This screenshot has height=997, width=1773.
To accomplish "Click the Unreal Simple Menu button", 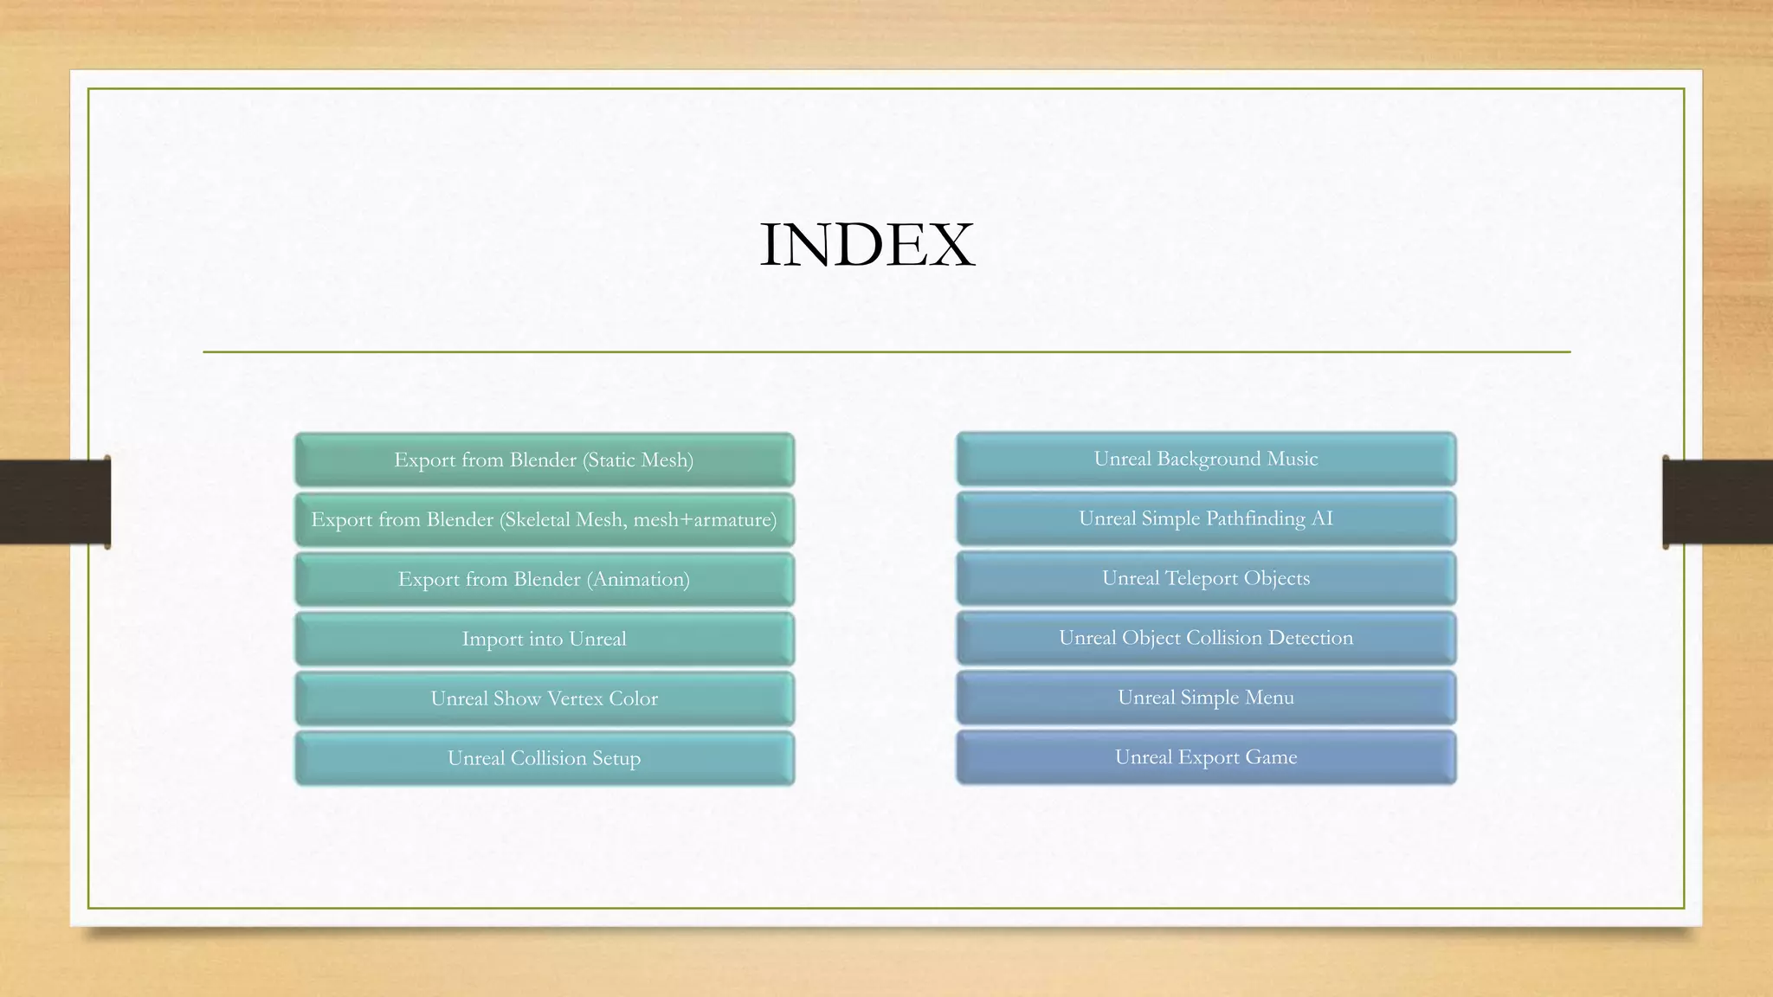I will 1205,698.
